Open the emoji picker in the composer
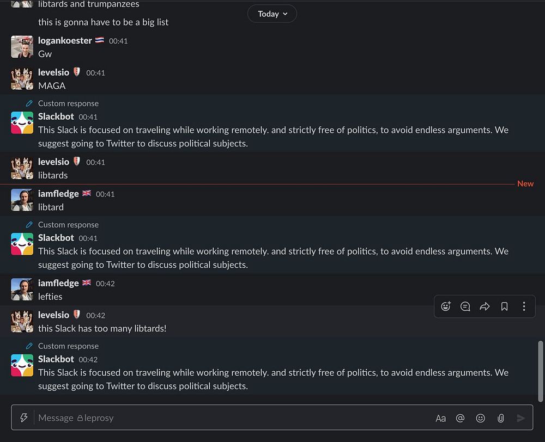 (x=480, y=418)
